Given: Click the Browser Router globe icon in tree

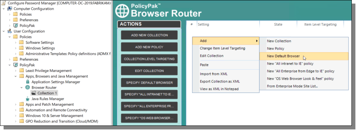Looking at the screenshot, I should tap(28, 87).
